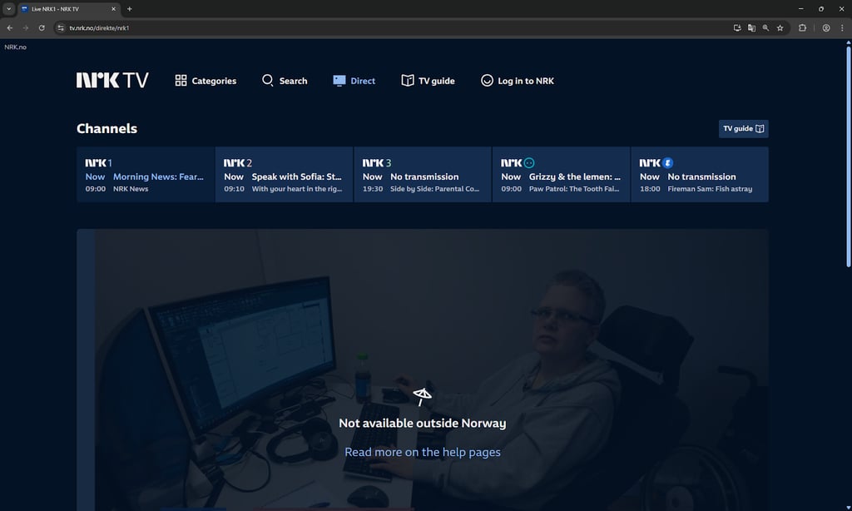Open the Search page
The image size is (852, 511).
[285, 81]
